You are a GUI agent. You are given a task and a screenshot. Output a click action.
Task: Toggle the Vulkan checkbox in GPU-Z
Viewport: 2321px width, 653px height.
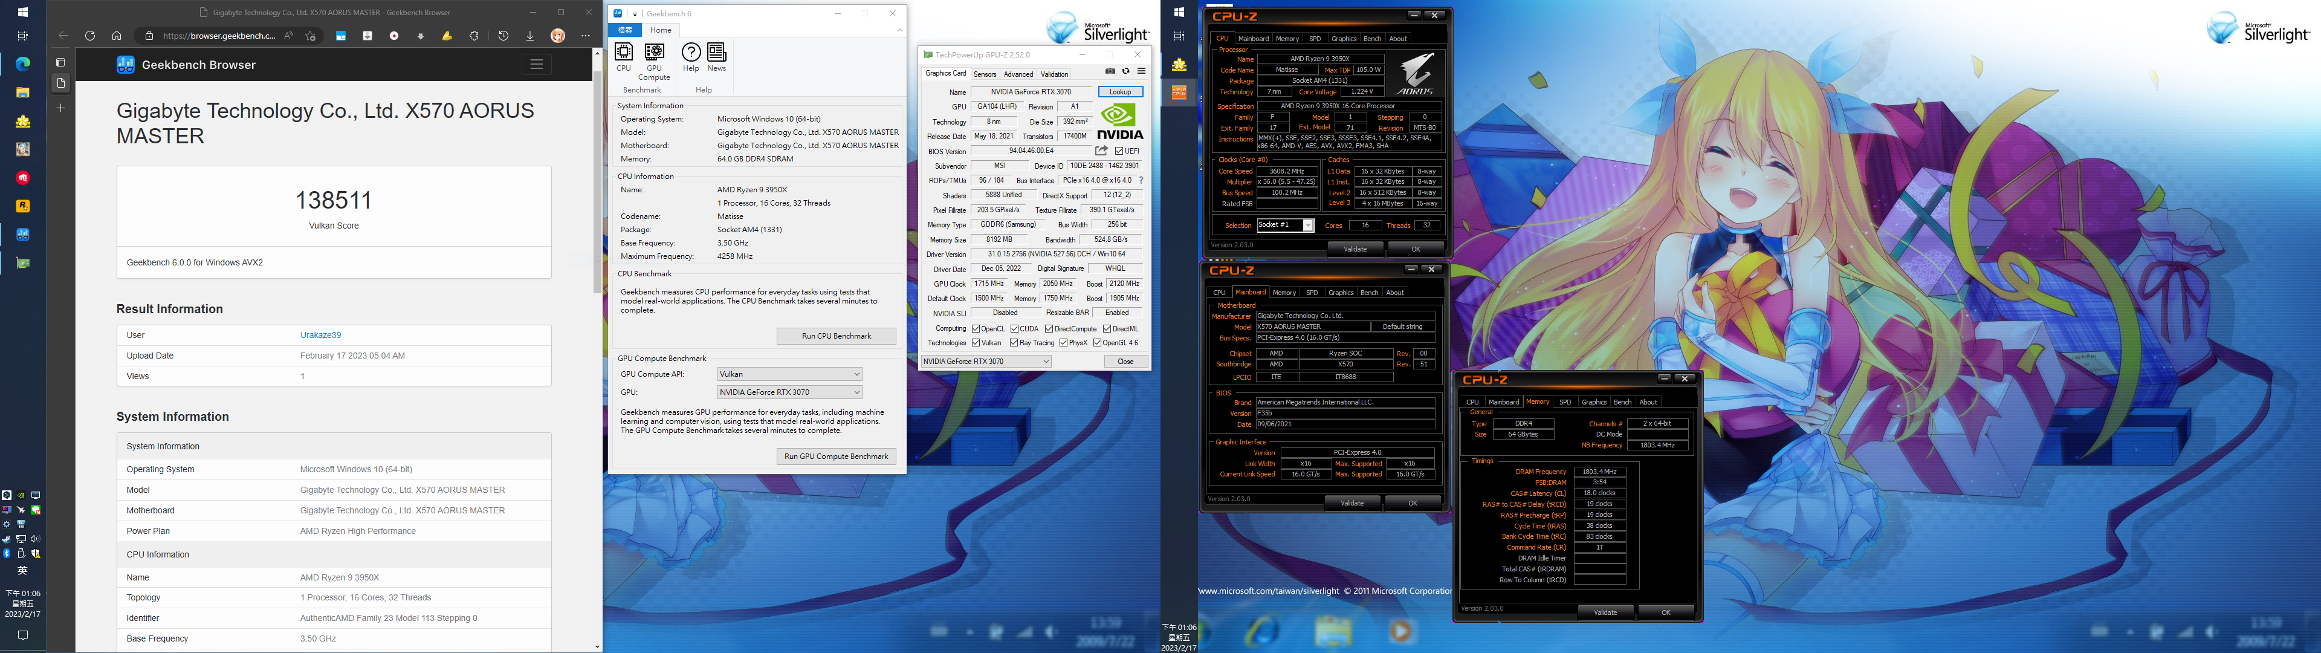tap(977, 343)
